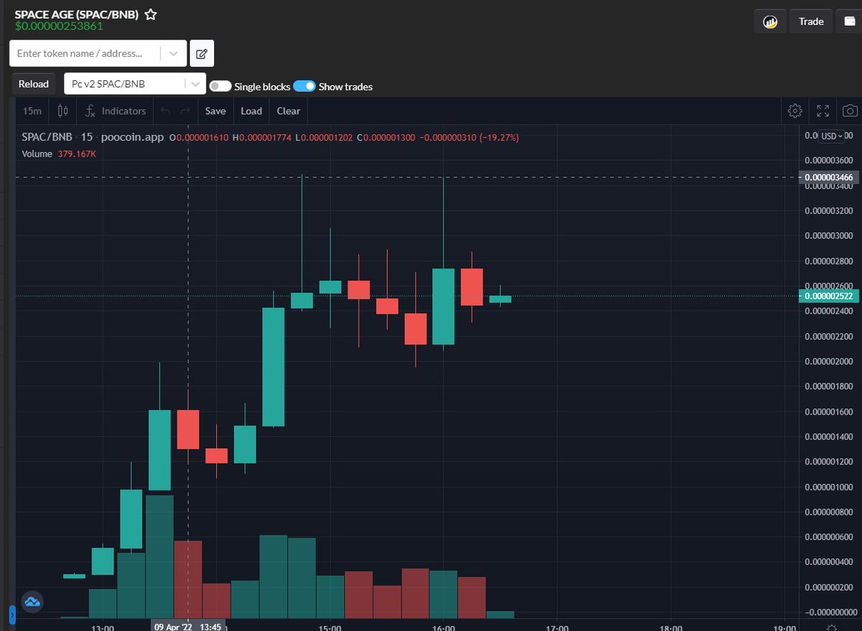Screen dimensions: 862x631
Task: Enter fullscreen chart mode
Action: [822, 111]
